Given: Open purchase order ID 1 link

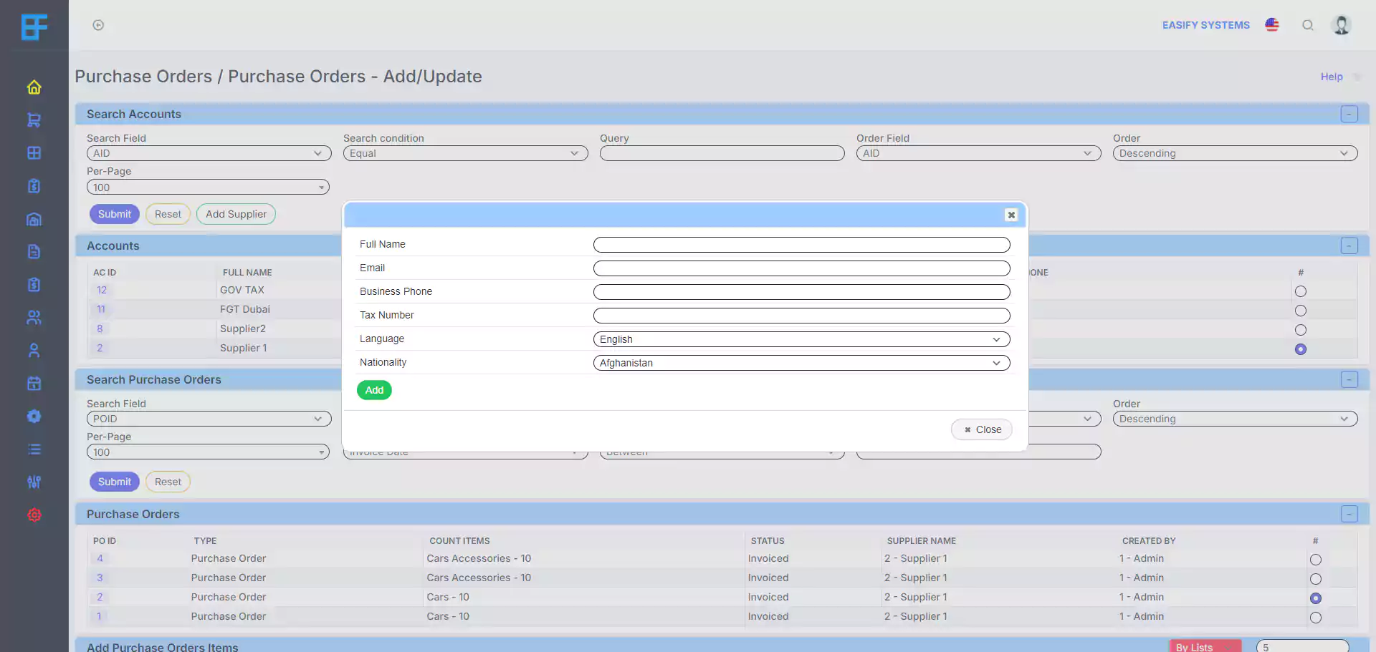Looking at the screenshot, I should click(99, 616).
